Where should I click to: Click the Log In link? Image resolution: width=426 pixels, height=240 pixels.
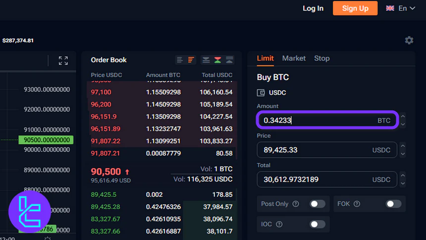click(313, 8)
